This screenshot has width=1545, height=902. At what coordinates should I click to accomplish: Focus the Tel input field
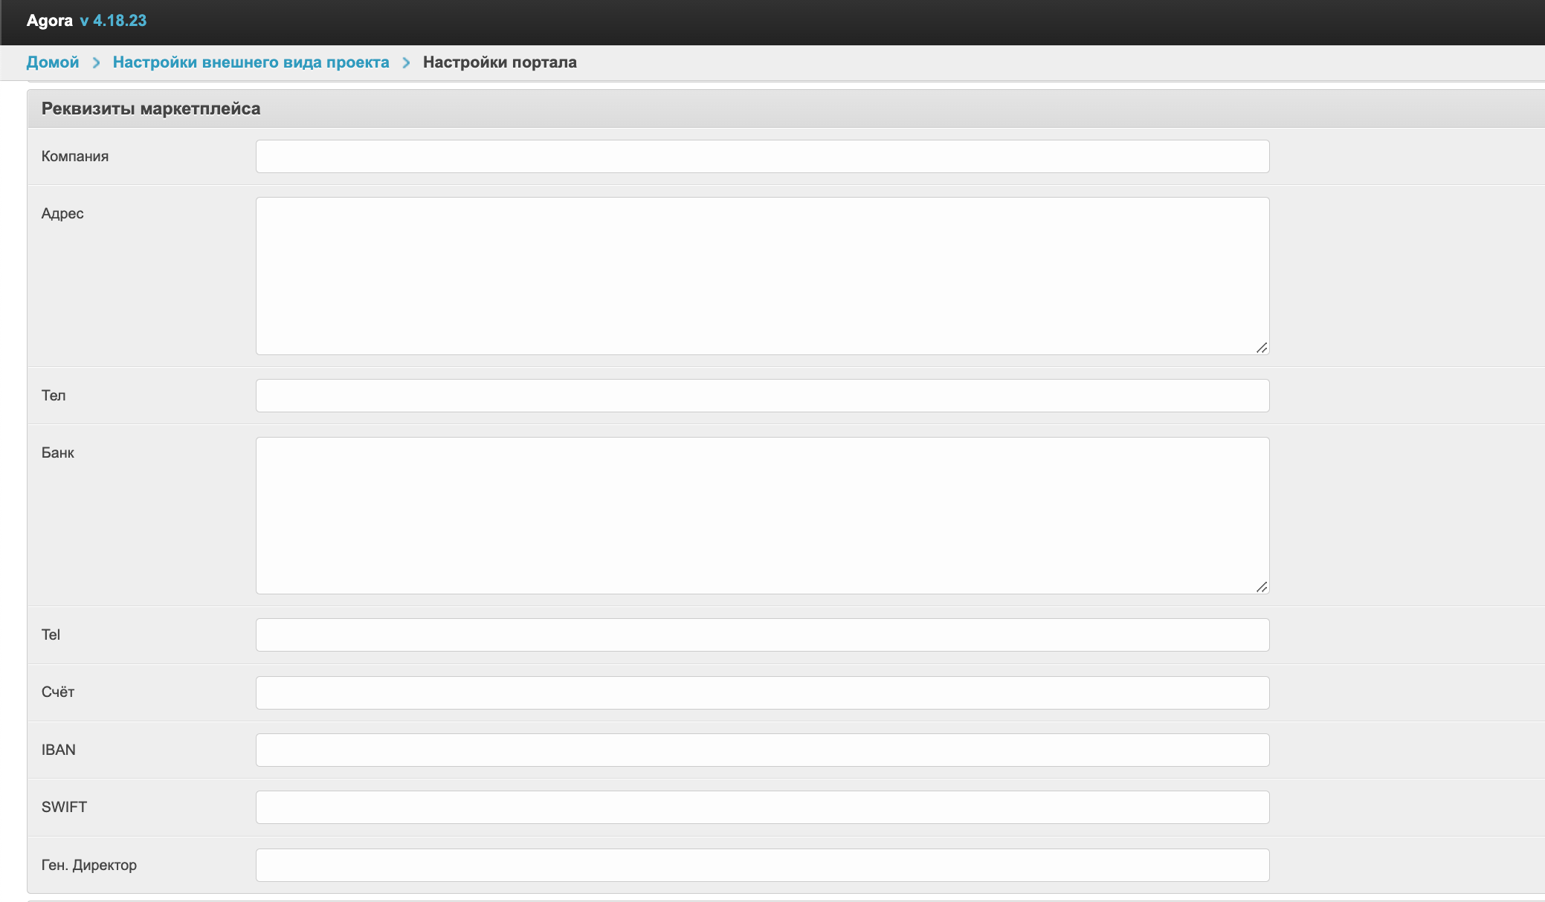[762, 635]
